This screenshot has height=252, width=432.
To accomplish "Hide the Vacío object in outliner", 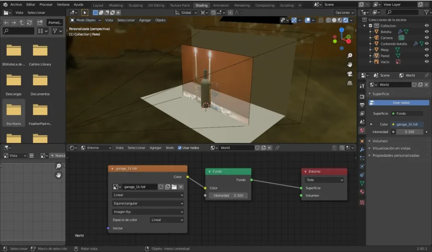I will [x=427, y=62].
